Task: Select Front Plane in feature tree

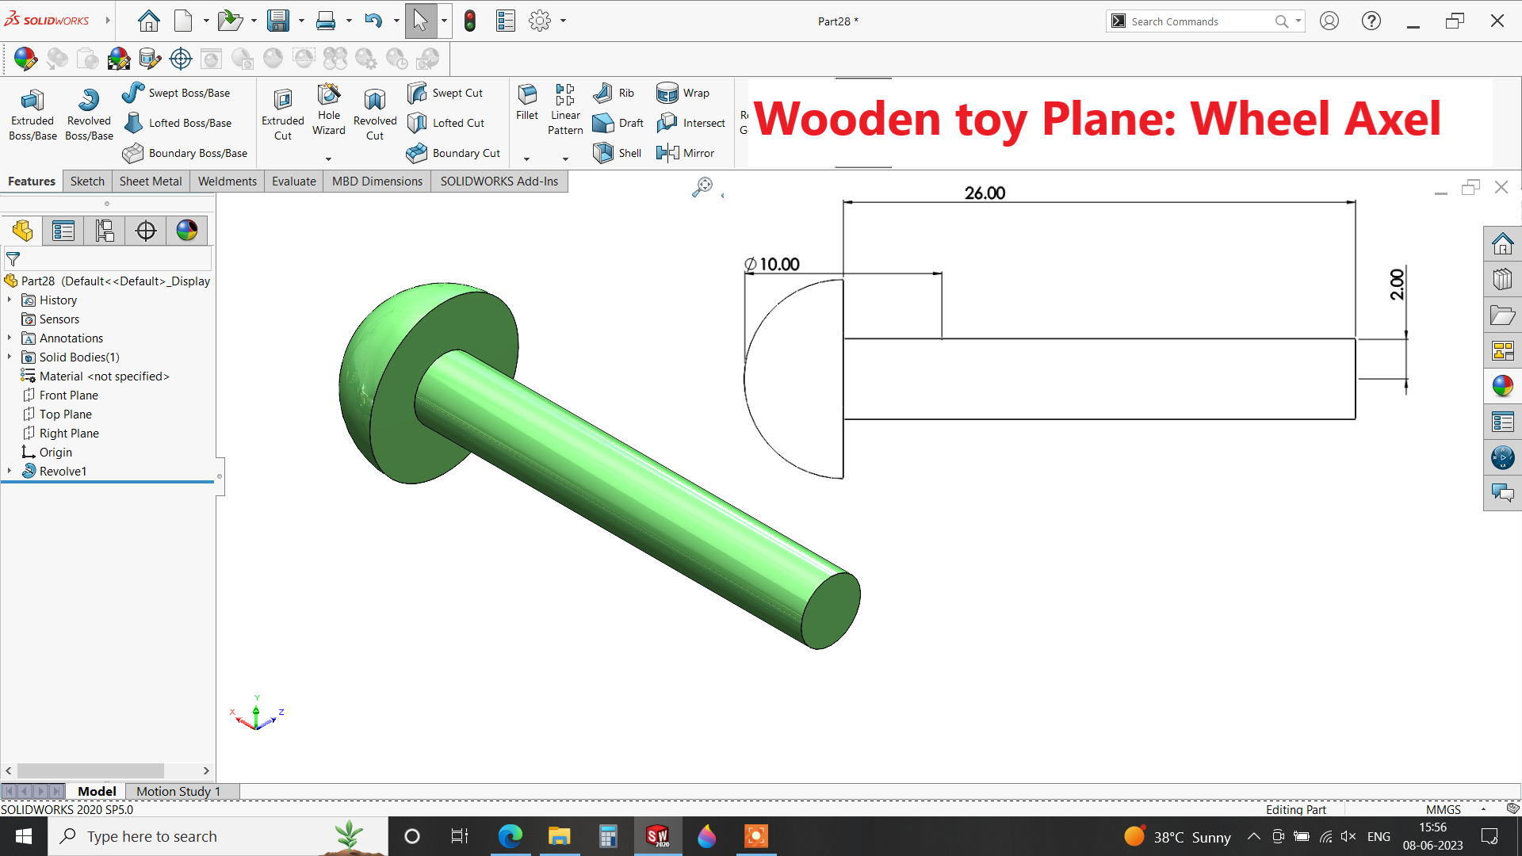Action: click(x=68, y=395)
